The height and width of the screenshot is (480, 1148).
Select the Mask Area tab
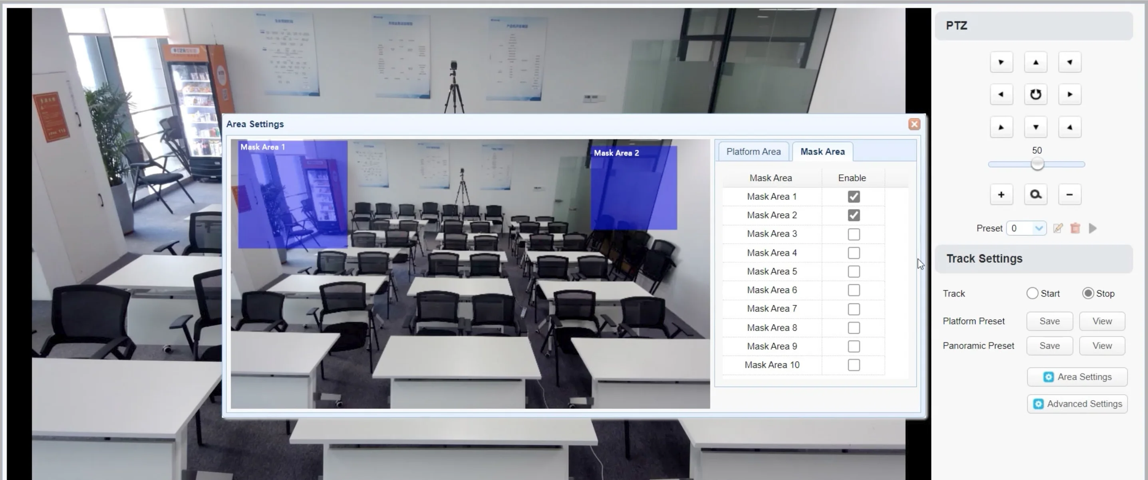click(x=822, y=151)
